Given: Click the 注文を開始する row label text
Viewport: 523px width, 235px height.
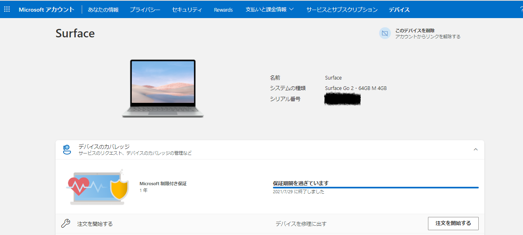Looking at the screenshot, I should click(x=95, y=224).
